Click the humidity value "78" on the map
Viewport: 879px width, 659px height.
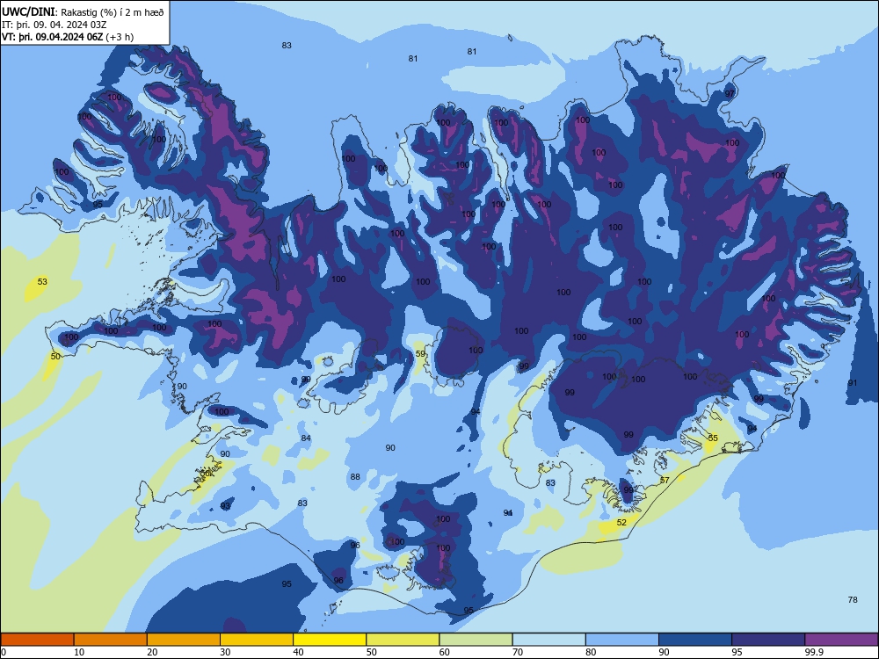point(853,599)
